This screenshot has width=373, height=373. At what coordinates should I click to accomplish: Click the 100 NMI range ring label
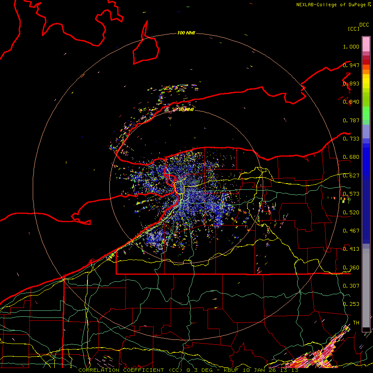186,33
